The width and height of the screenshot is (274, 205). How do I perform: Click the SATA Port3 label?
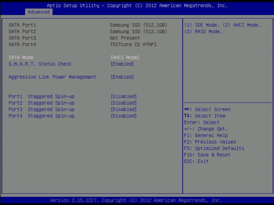coord(22,38)
